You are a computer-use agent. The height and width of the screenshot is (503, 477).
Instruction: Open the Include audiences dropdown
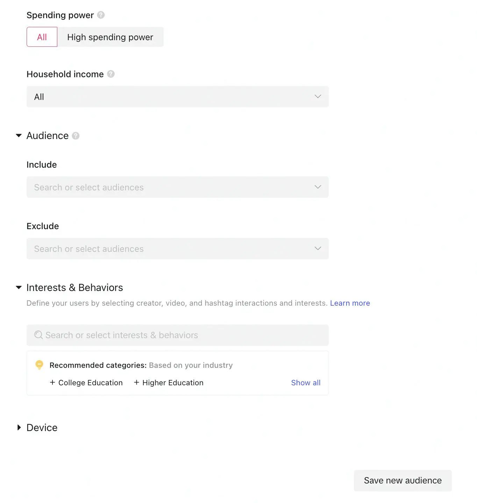click(x=178, y=187)
